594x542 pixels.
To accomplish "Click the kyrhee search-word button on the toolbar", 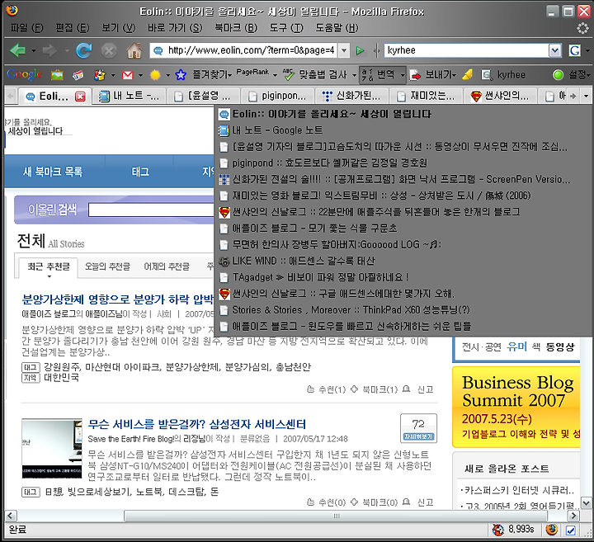I will (x=503, y=74).
